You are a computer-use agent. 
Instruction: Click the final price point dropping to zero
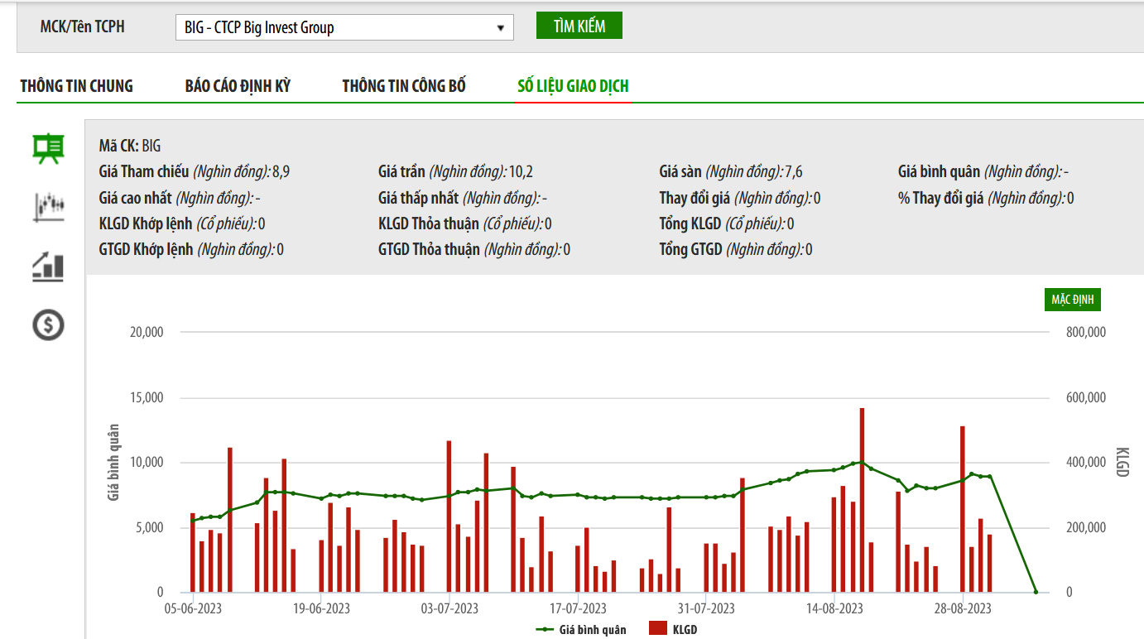click(1036, 592)
